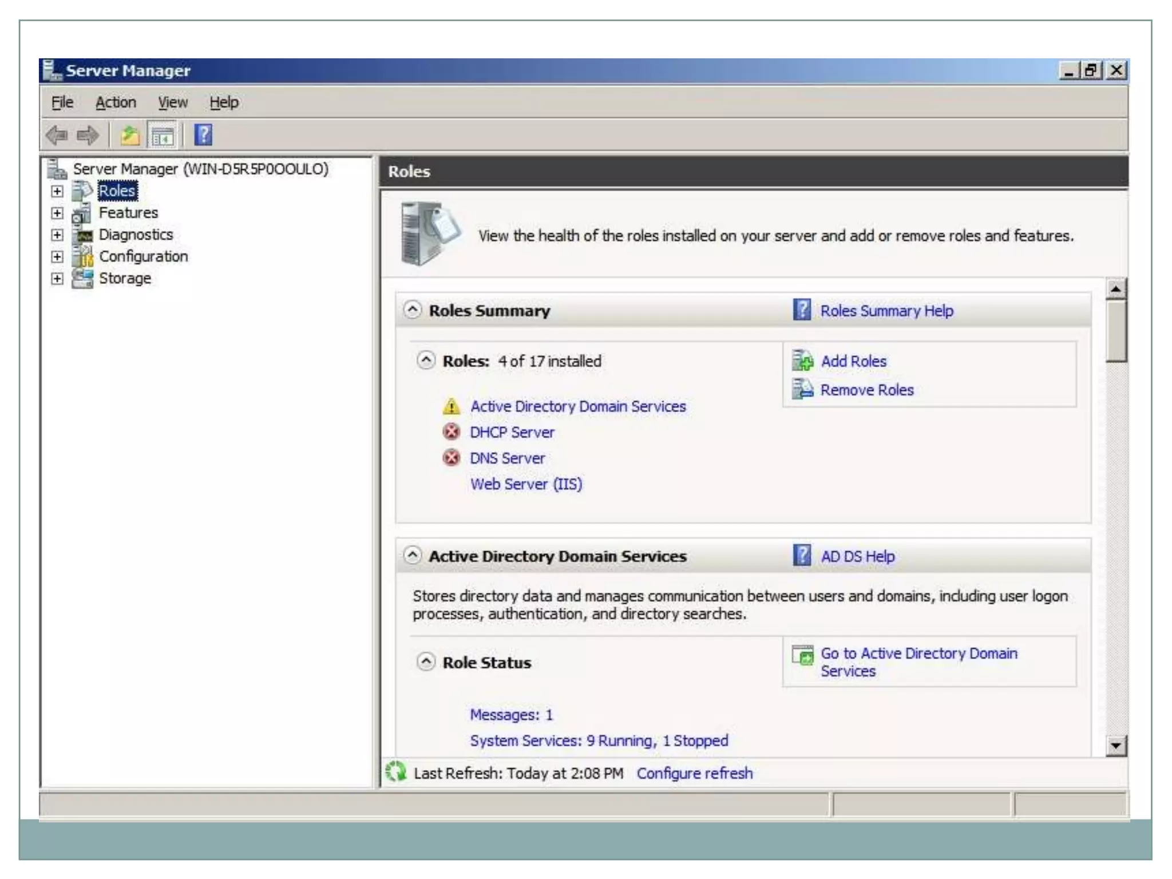Collapse the Active Directory Domain Services section
This screenshot has width=1172, height=879.
[412, 555]
